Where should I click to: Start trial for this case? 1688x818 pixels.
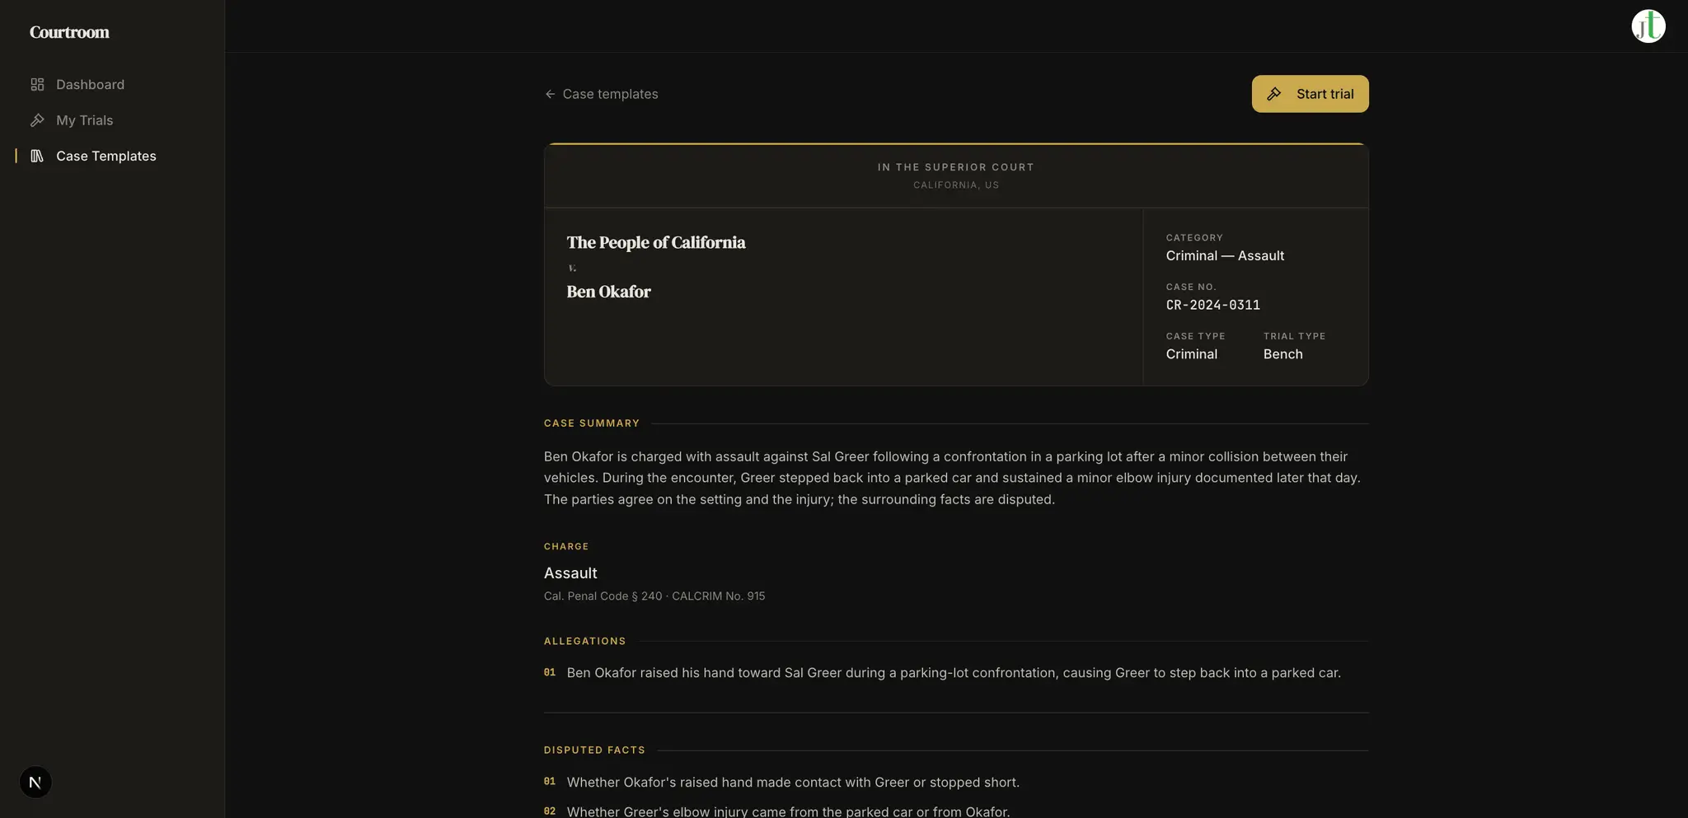coord(1310,94)
